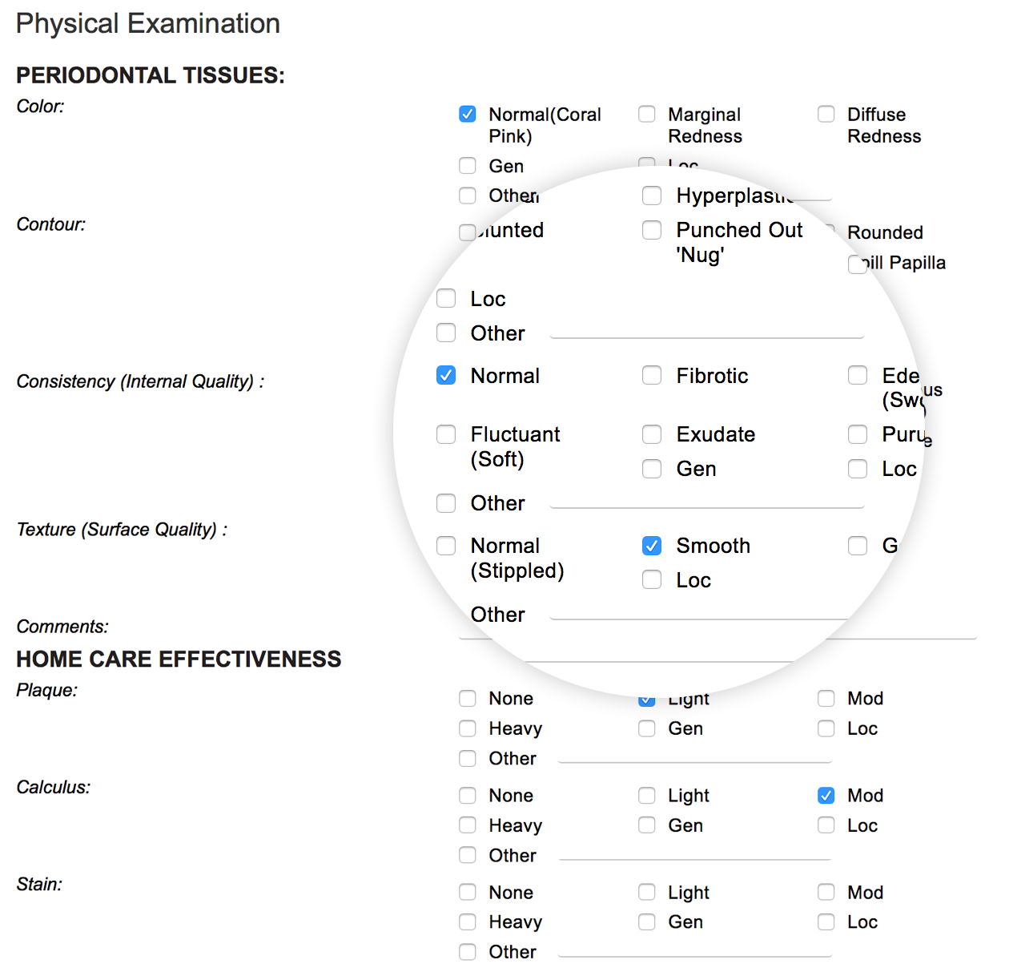Check Normal (Stippled) under Texture
This screenshot has width=1009, height=968.
pos(446,546)
